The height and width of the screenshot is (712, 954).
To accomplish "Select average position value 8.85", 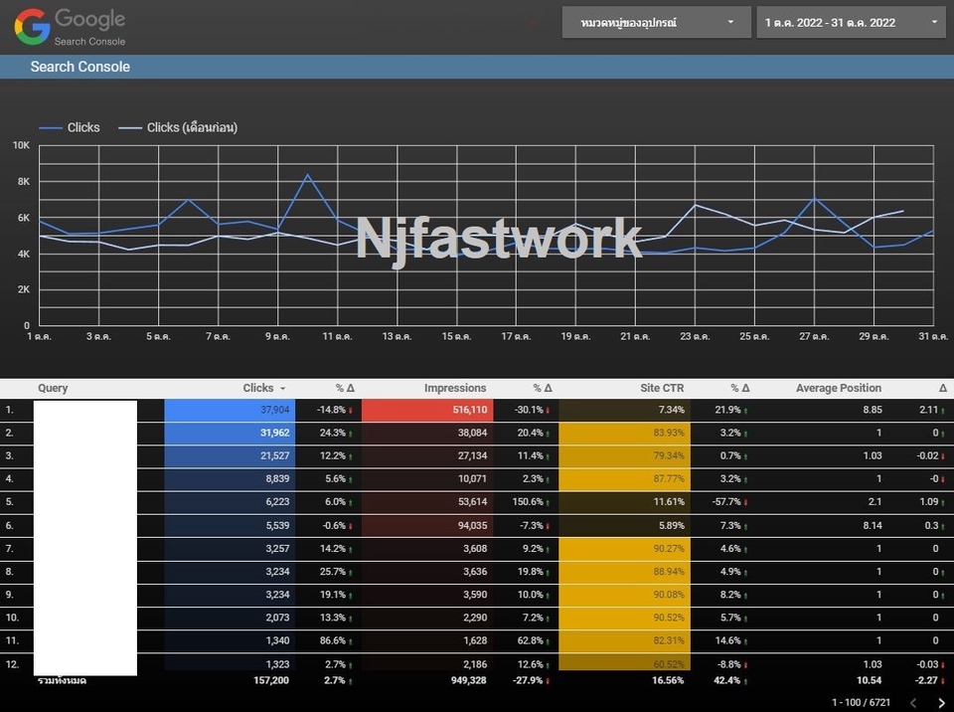I will coord(873,410).
